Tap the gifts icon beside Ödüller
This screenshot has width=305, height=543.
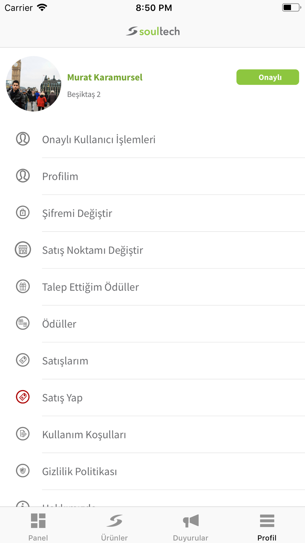[23, 323]
